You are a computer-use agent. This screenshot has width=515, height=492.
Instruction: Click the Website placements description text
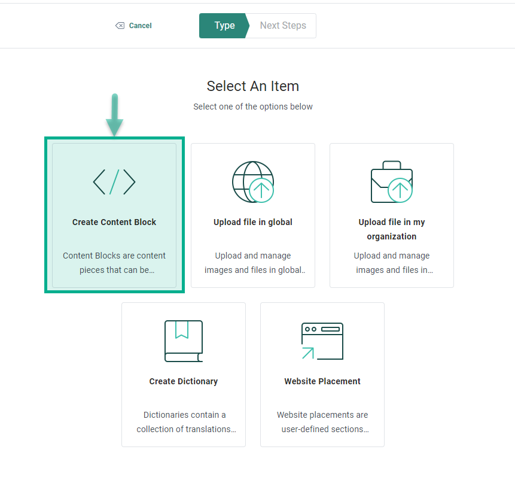pos(322,422)
